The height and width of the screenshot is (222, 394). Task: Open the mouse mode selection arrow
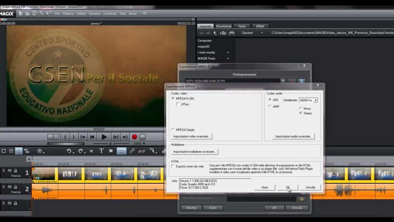(x=153, y=151)
